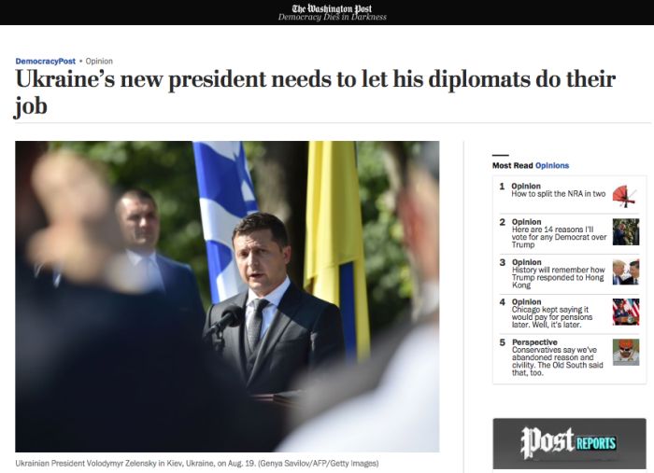Click the photo caption credit text
654x473 pixels.
pyautogui.click(x=319, y=463)
